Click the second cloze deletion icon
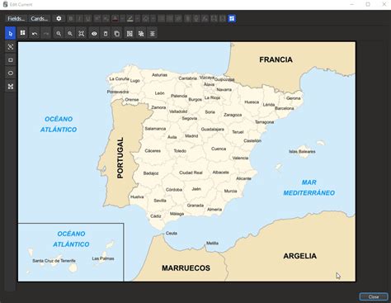 click(223, 19)
